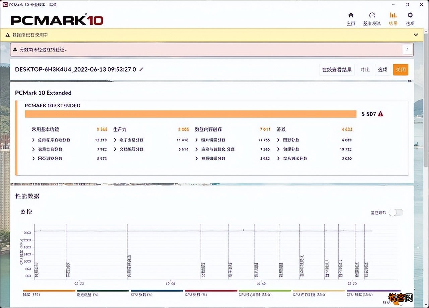Expand 图形分数 row
Image resolution: width=429 pixels, height=308 pixels.
pyautogui.click(x=314, y=140)
